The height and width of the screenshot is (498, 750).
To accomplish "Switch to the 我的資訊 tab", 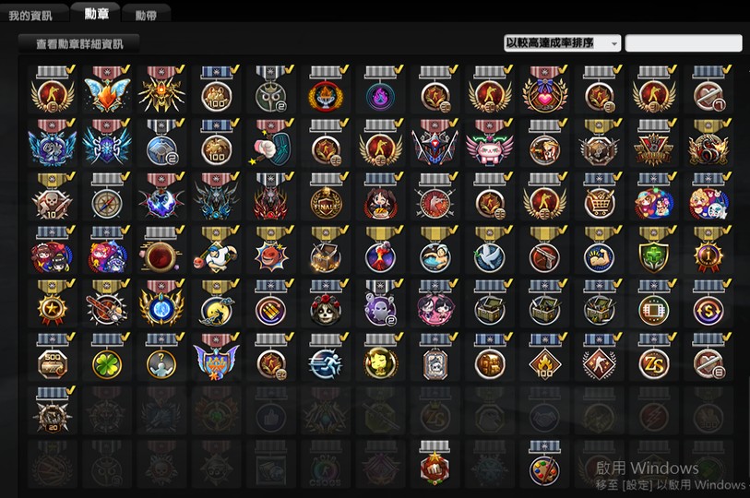I will [30, 16].
